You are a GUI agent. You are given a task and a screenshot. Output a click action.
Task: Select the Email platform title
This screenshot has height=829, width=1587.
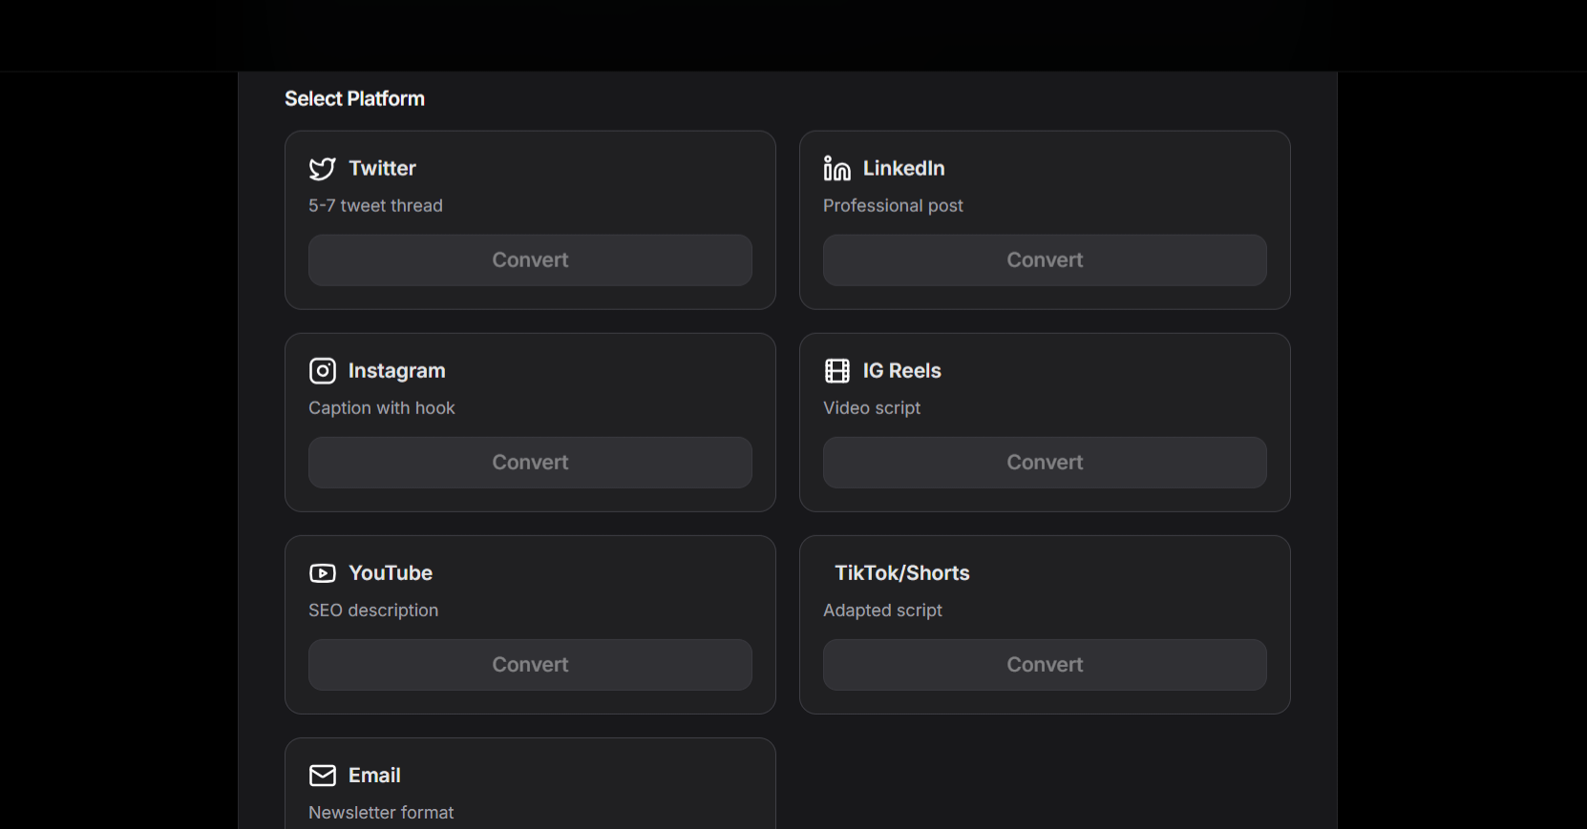click(x=374, y=776)
